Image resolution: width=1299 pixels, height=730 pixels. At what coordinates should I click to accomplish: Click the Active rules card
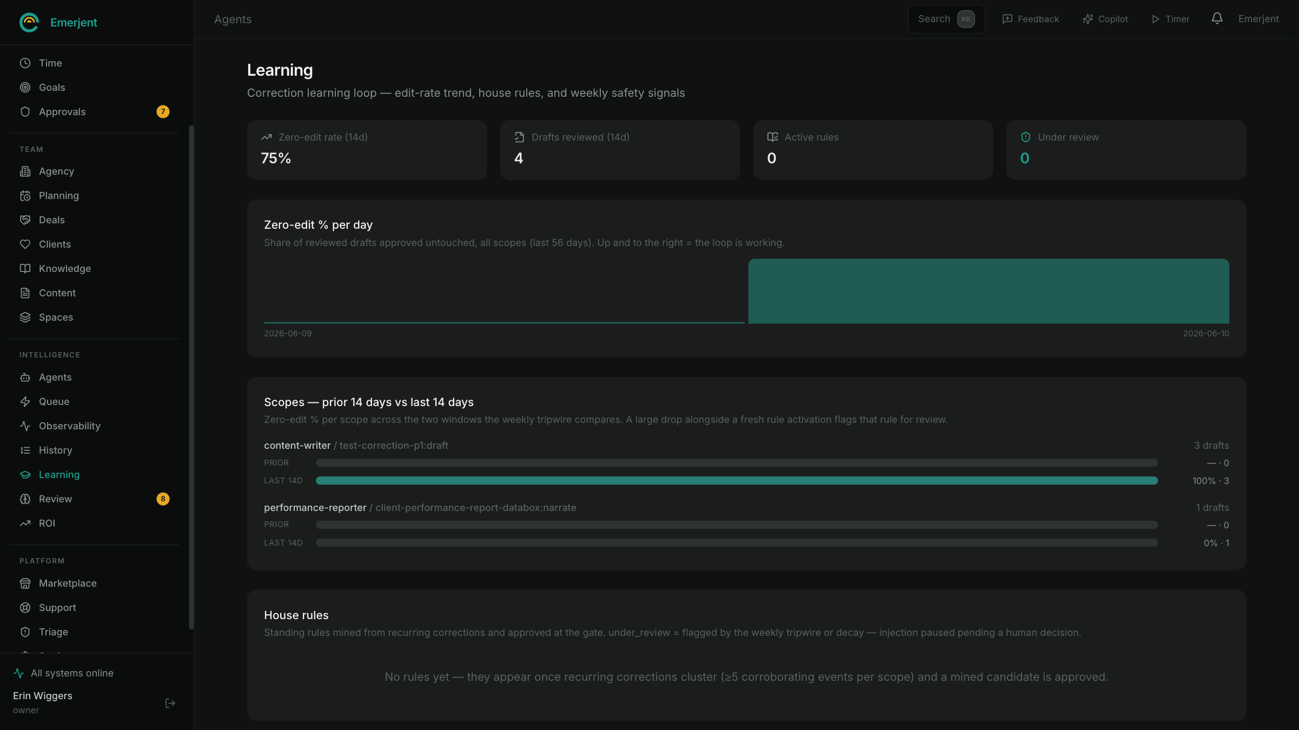[x=873, y=150]
